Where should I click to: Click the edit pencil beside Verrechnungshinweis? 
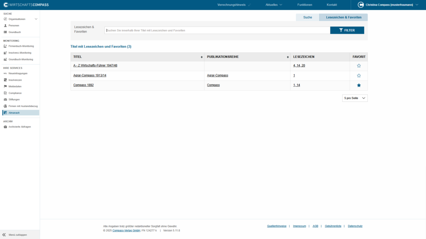coord(249,5)
